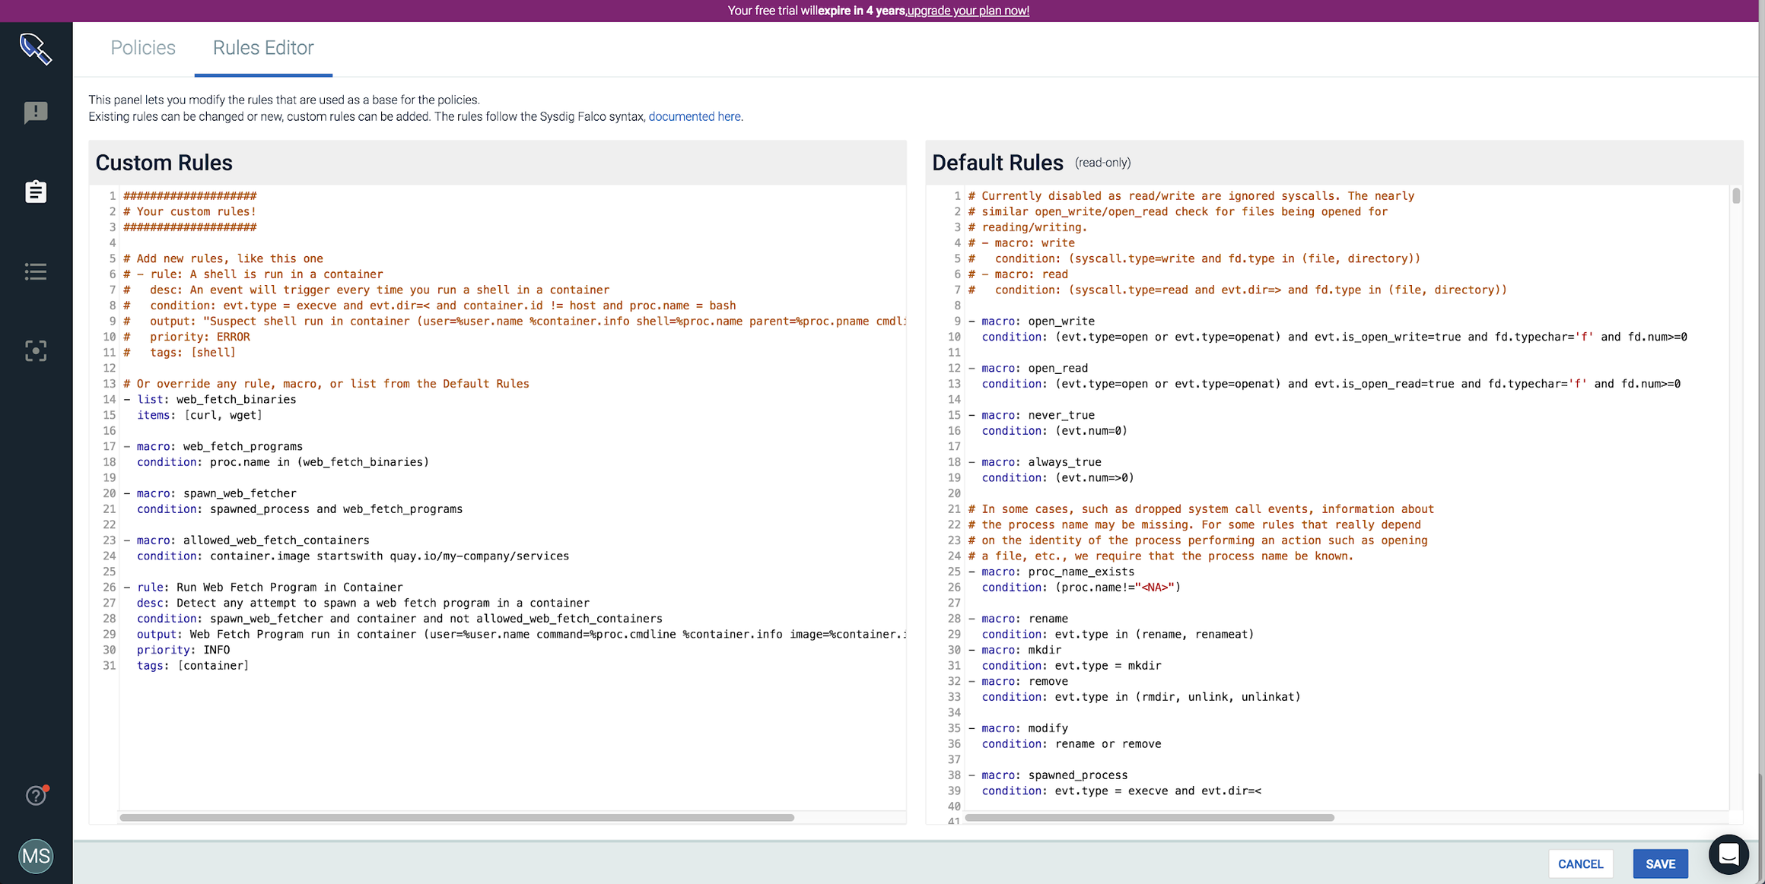Click 'This panel lets you modify the rules' description
The width and height of the screenshot is (1765, 884).
(x=284, y=100)
